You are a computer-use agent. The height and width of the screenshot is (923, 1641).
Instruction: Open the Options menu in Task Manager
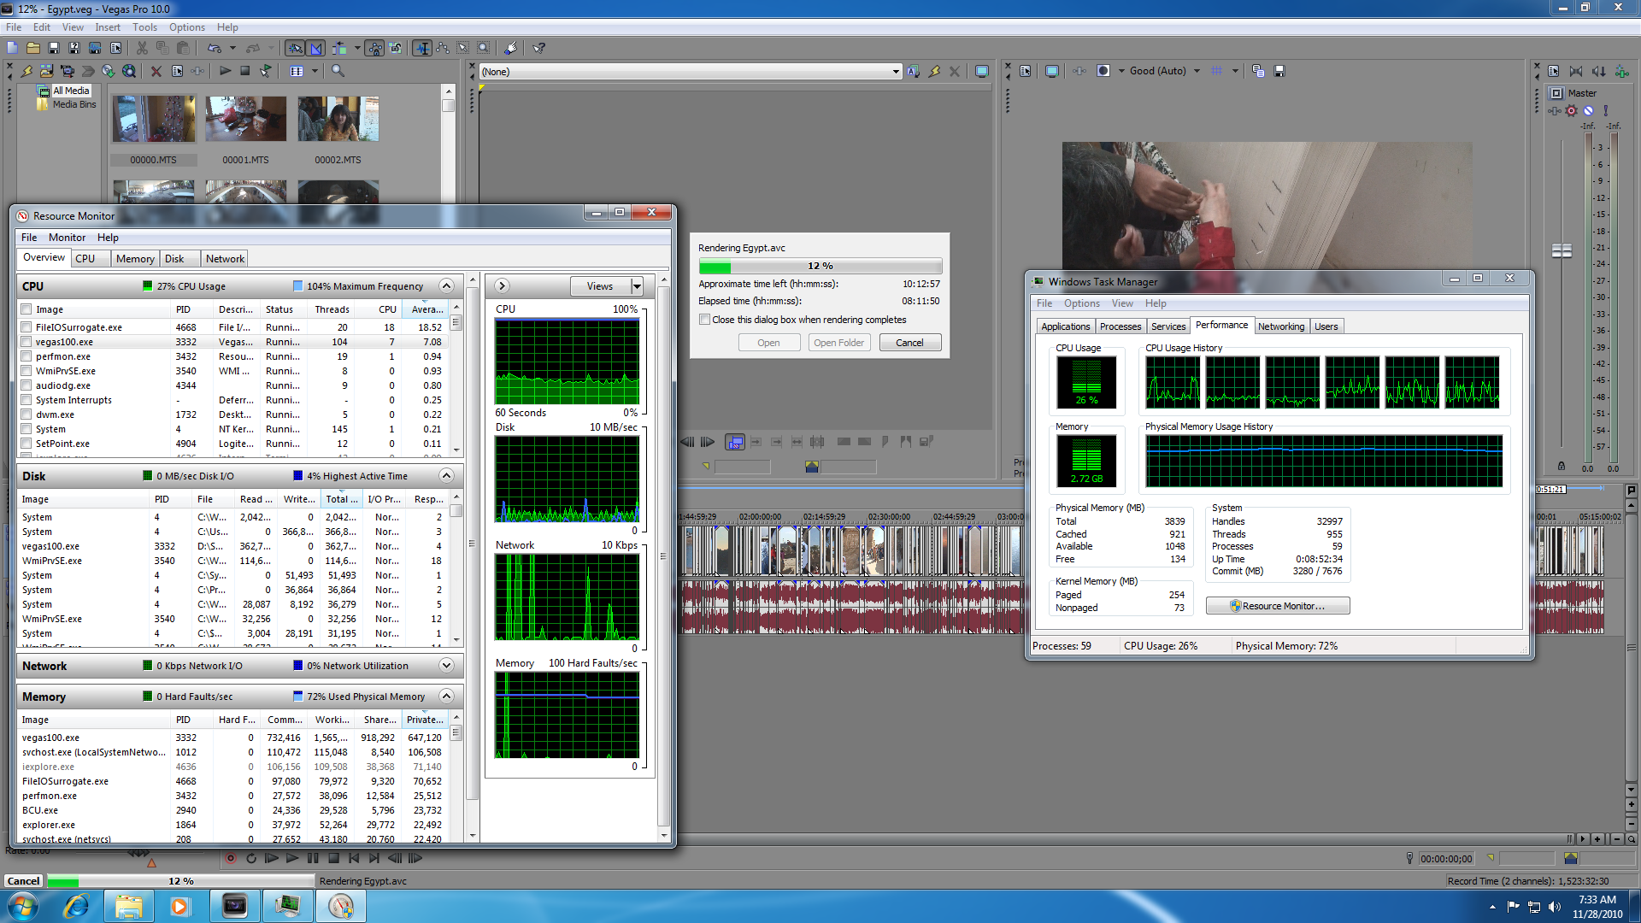(1082, 303)
